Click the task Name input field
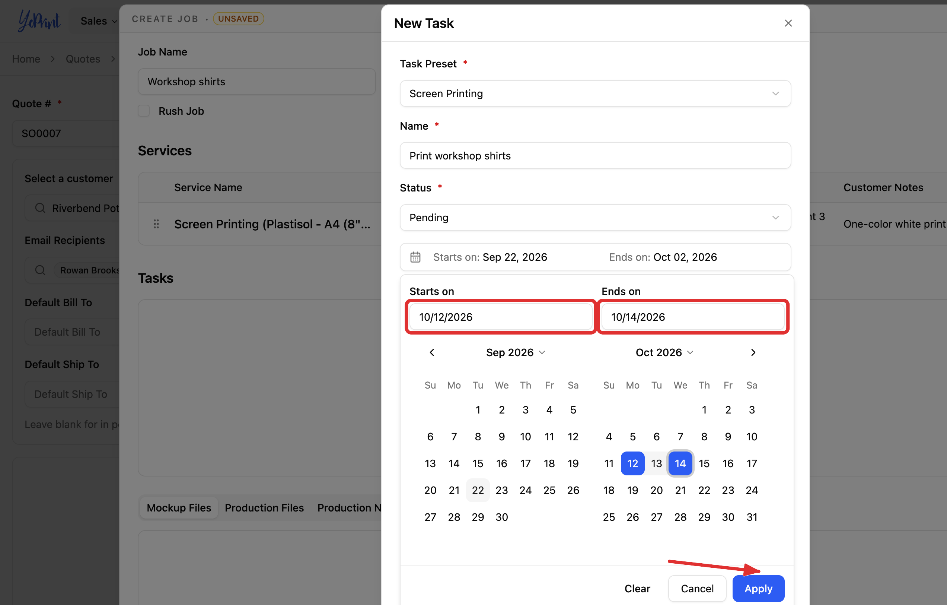The height and width of the screenshot is (605, 947). (595, 155)
